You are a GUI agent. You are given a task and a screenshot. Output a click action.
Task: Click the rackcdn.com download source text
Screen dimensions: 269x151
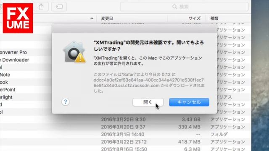[149, 83]
